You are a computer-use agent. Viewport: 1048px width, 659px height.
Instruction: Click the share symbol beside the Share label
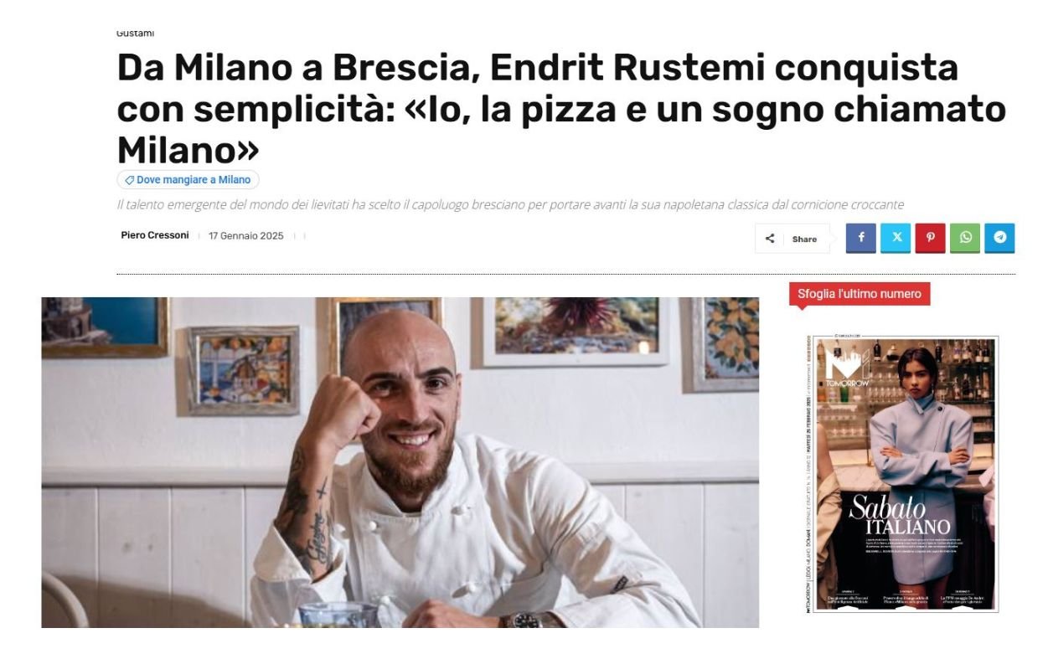770,239
